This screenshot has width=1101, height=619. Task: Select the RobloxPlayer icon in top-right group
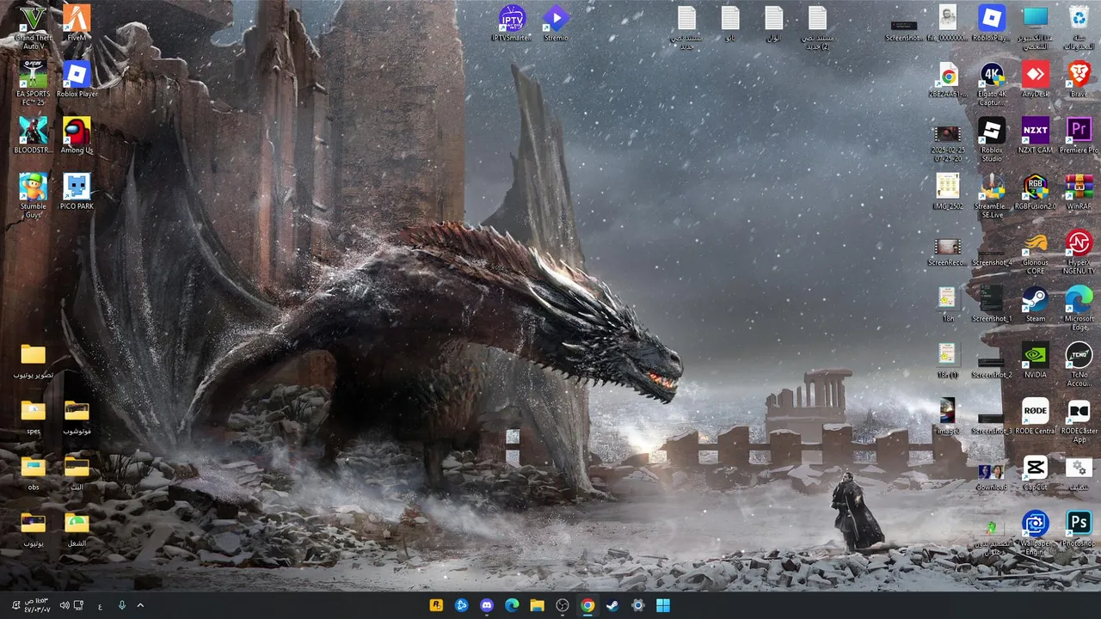pyautogui.click(x=992, y=23)
